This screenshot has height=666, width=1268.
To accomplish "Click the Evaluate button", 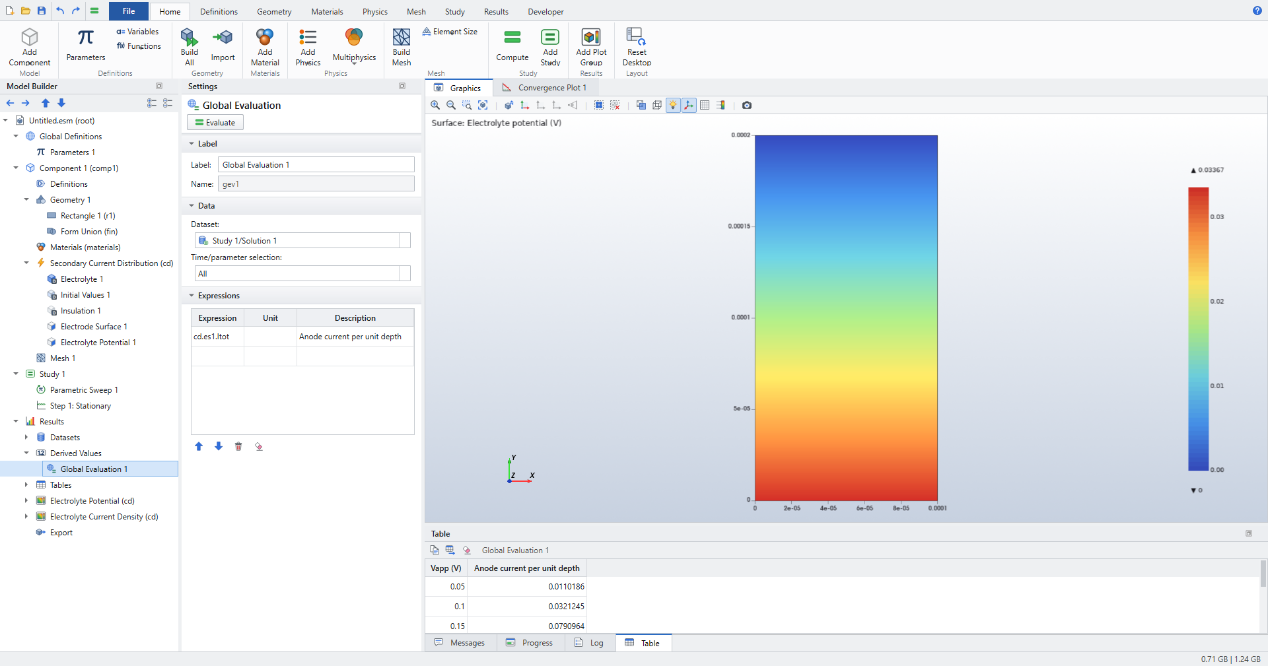I will 215,123.
